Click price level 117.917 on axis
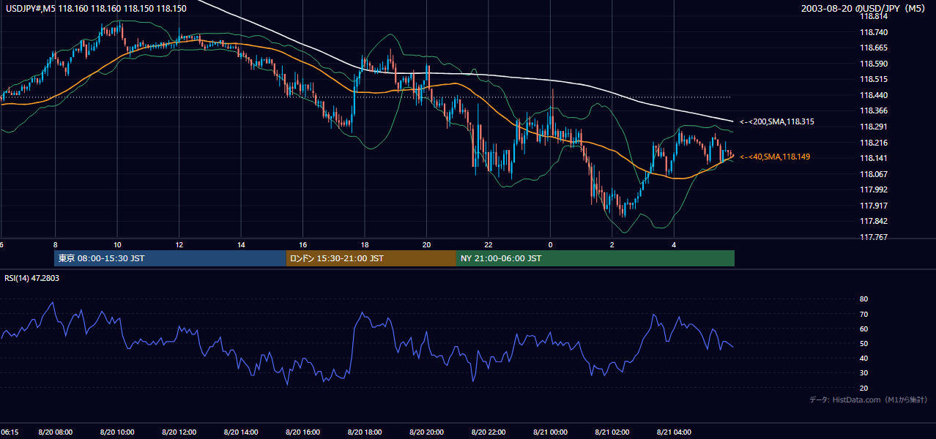Screen dimensions: 936x439 [x=874, y=206]
